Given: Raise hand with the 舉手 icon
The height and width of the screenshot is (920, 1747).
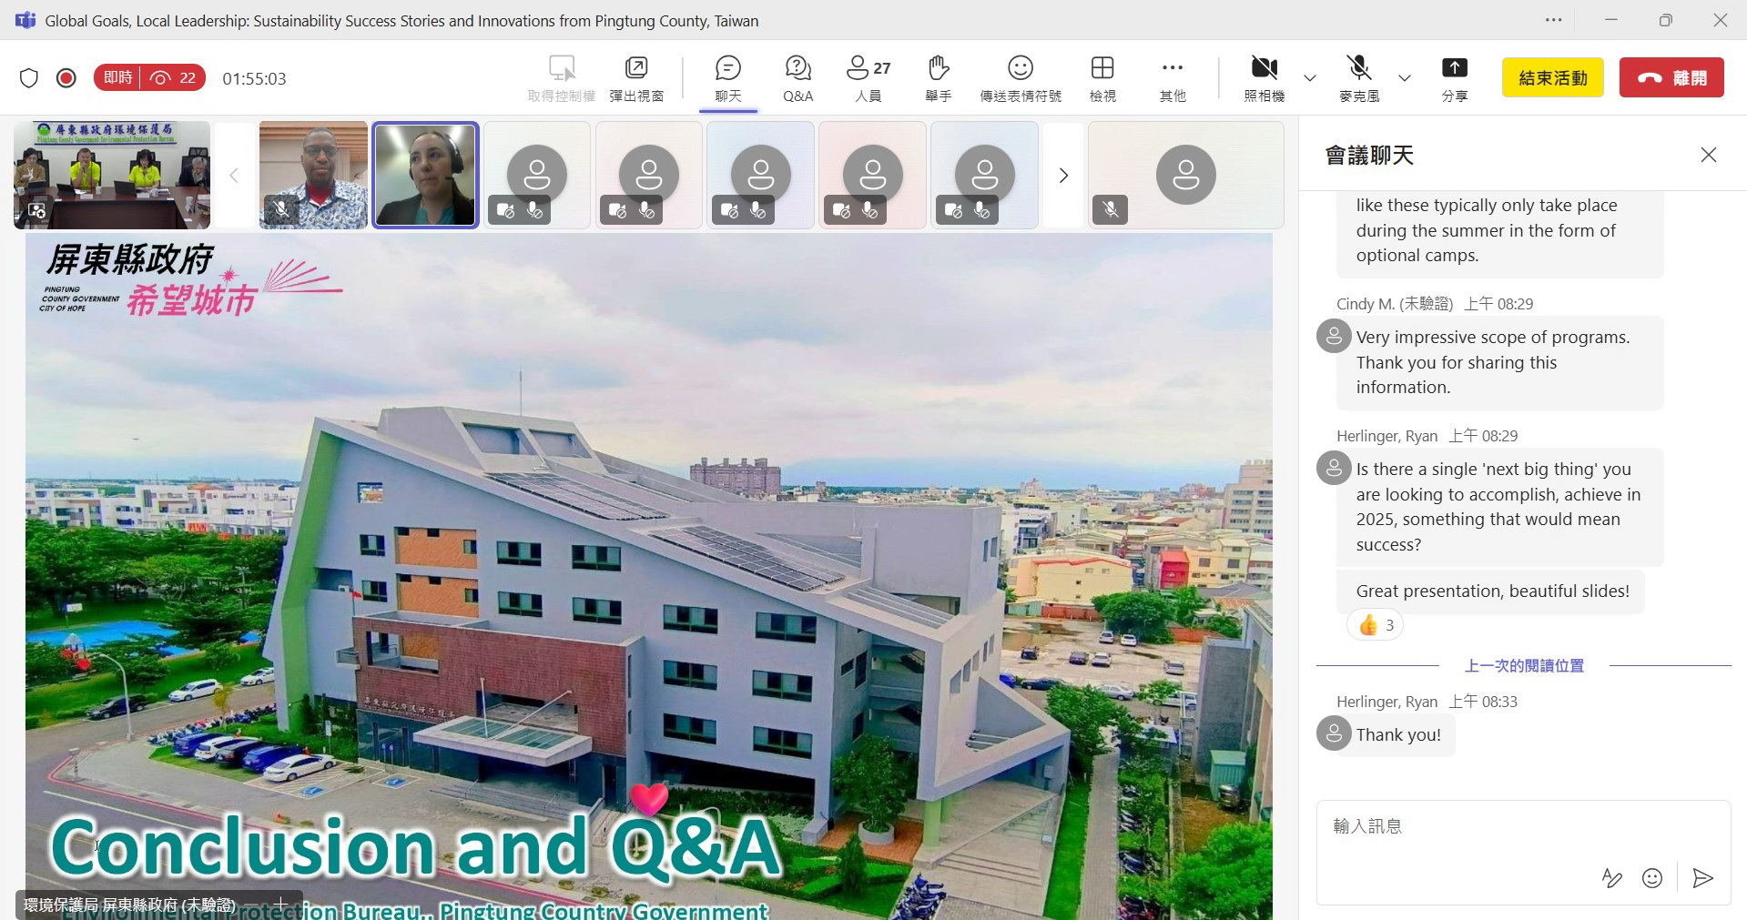Looking at the screenshot, I should coord(938,78).
